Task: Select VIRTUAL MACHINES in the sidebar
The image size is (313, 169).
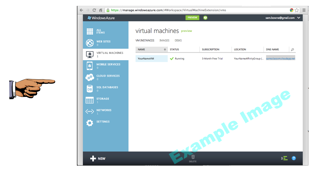Action: [106, 54]
